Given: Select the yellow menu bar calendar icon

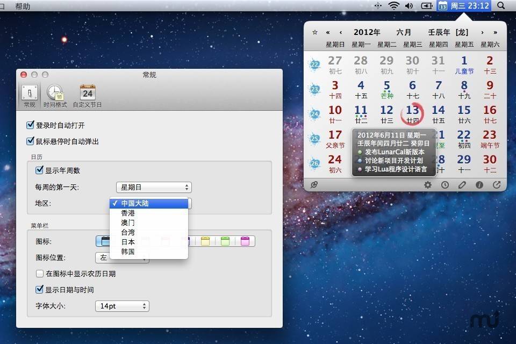Looking at the screenshot, I should coord(205,241).
